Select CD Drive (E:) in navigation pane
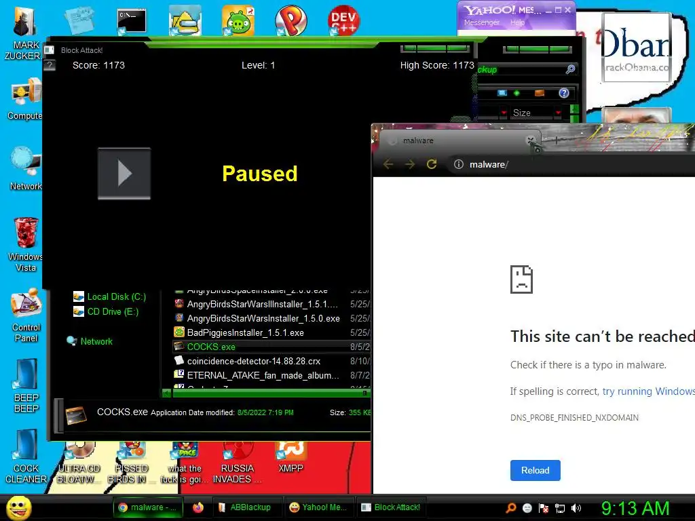Image resolution: width=695 pixels, height=521 pixels. [106, 312]
